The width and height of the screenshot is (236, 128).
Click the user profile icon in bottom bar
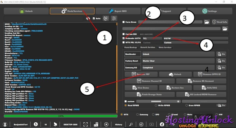point(5,124)
